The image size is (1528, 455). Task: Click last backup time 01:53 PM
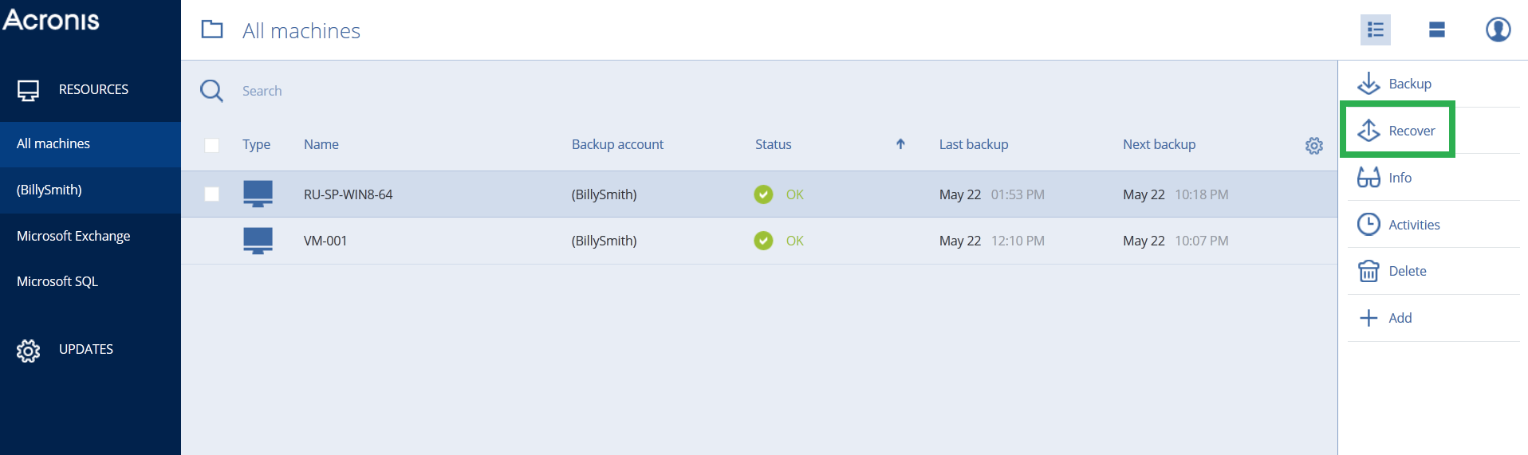click(x=1018, y=194)
